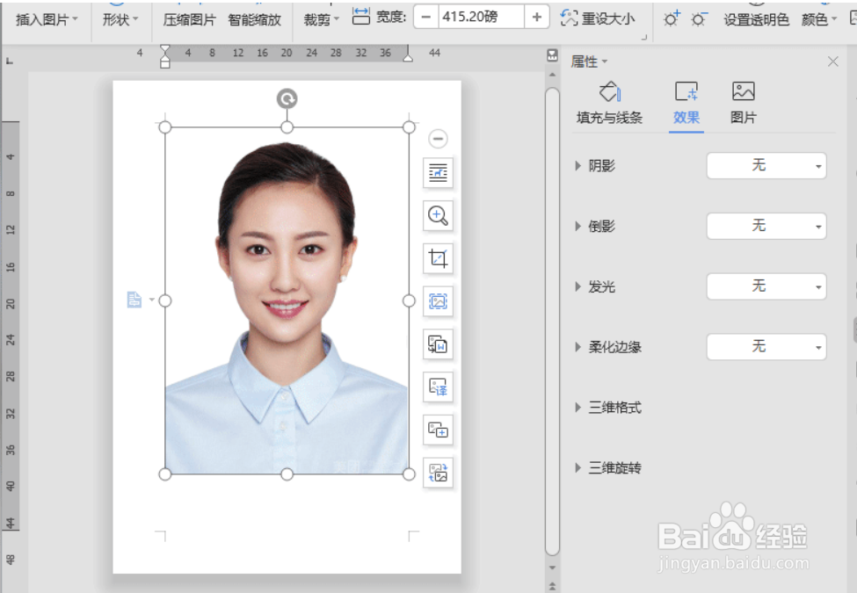The width and height of the screenshot is (857, 593).
Task: Click the right-middle resize handle
Action: pos(409,300)
